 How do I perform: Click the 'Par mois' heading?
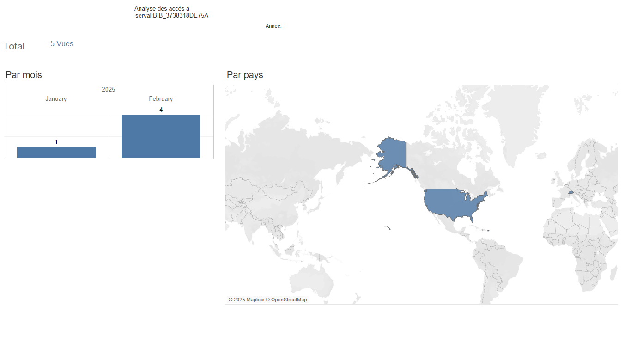24,75
